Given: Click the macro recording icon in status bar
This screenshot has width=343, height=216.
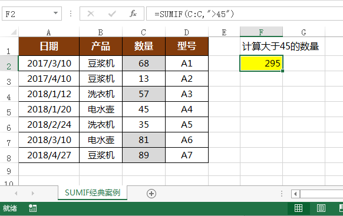Looking at the screenshot, I should 33,208.
